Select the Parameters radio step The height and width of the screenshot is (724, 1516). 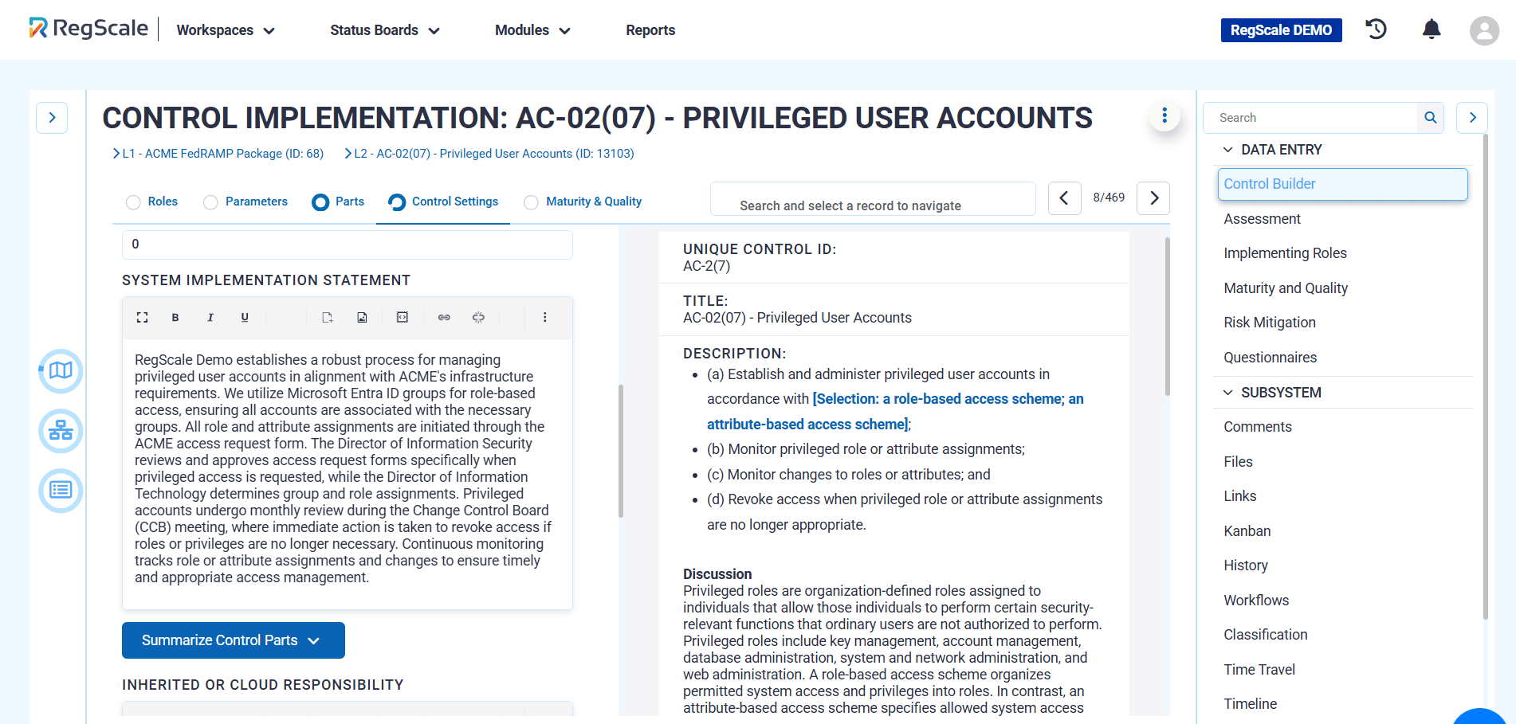[245, 202]
